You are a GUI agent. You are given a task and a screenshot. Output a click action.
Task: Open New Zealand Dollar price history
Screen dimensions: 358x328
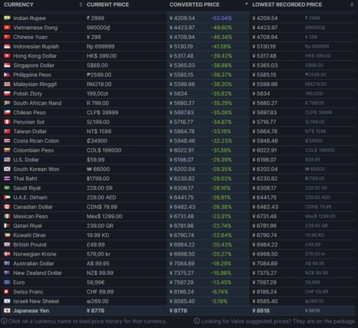point(37,273)
